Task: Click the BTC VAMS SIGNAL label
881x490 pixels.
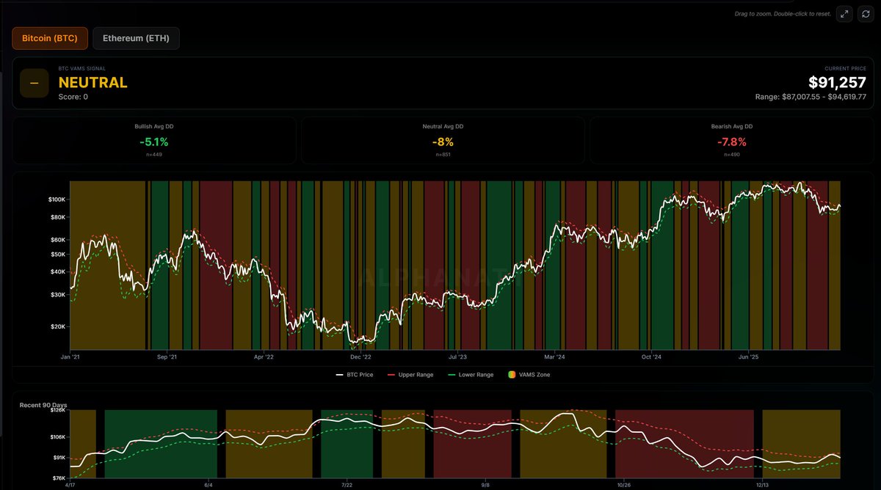Action: [x=81, y=68]
